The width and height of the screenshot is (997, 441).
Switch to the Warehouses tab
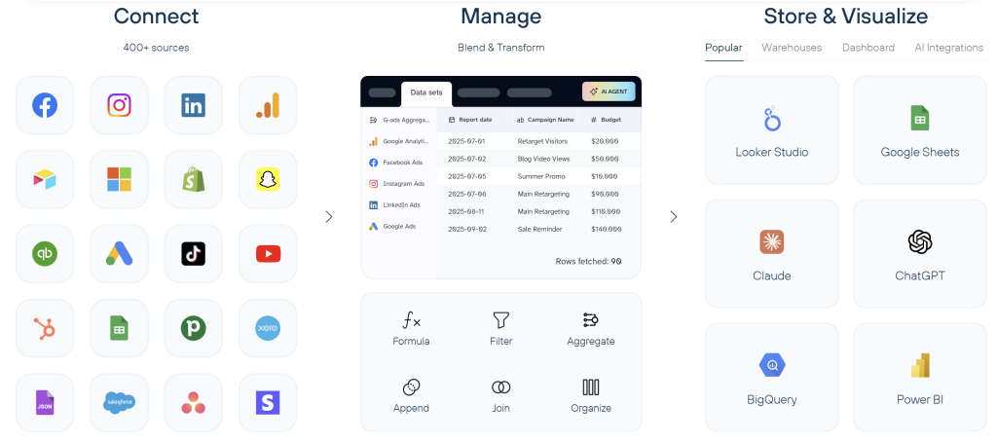(792, 48)
